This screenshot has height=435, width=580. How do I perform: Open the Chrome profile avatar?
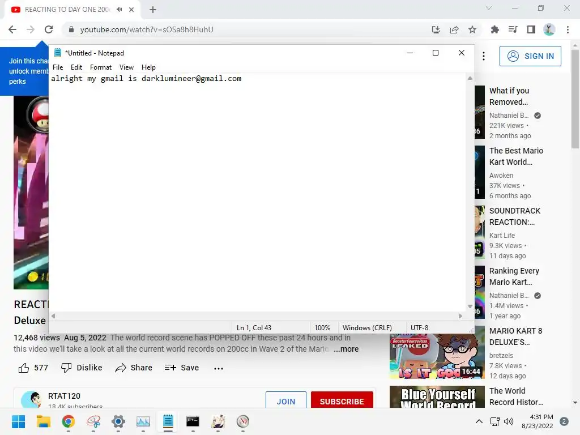(x=549, y=29)
